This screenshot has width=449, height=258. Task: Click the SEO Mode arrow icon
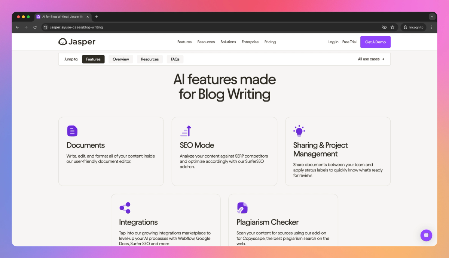pos(186,131)
